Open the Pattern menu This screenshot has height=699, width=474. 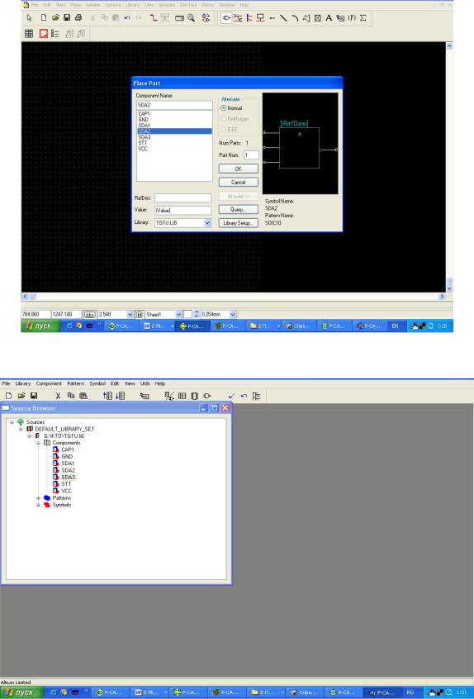pyautogui.click(x=76, y=383)
